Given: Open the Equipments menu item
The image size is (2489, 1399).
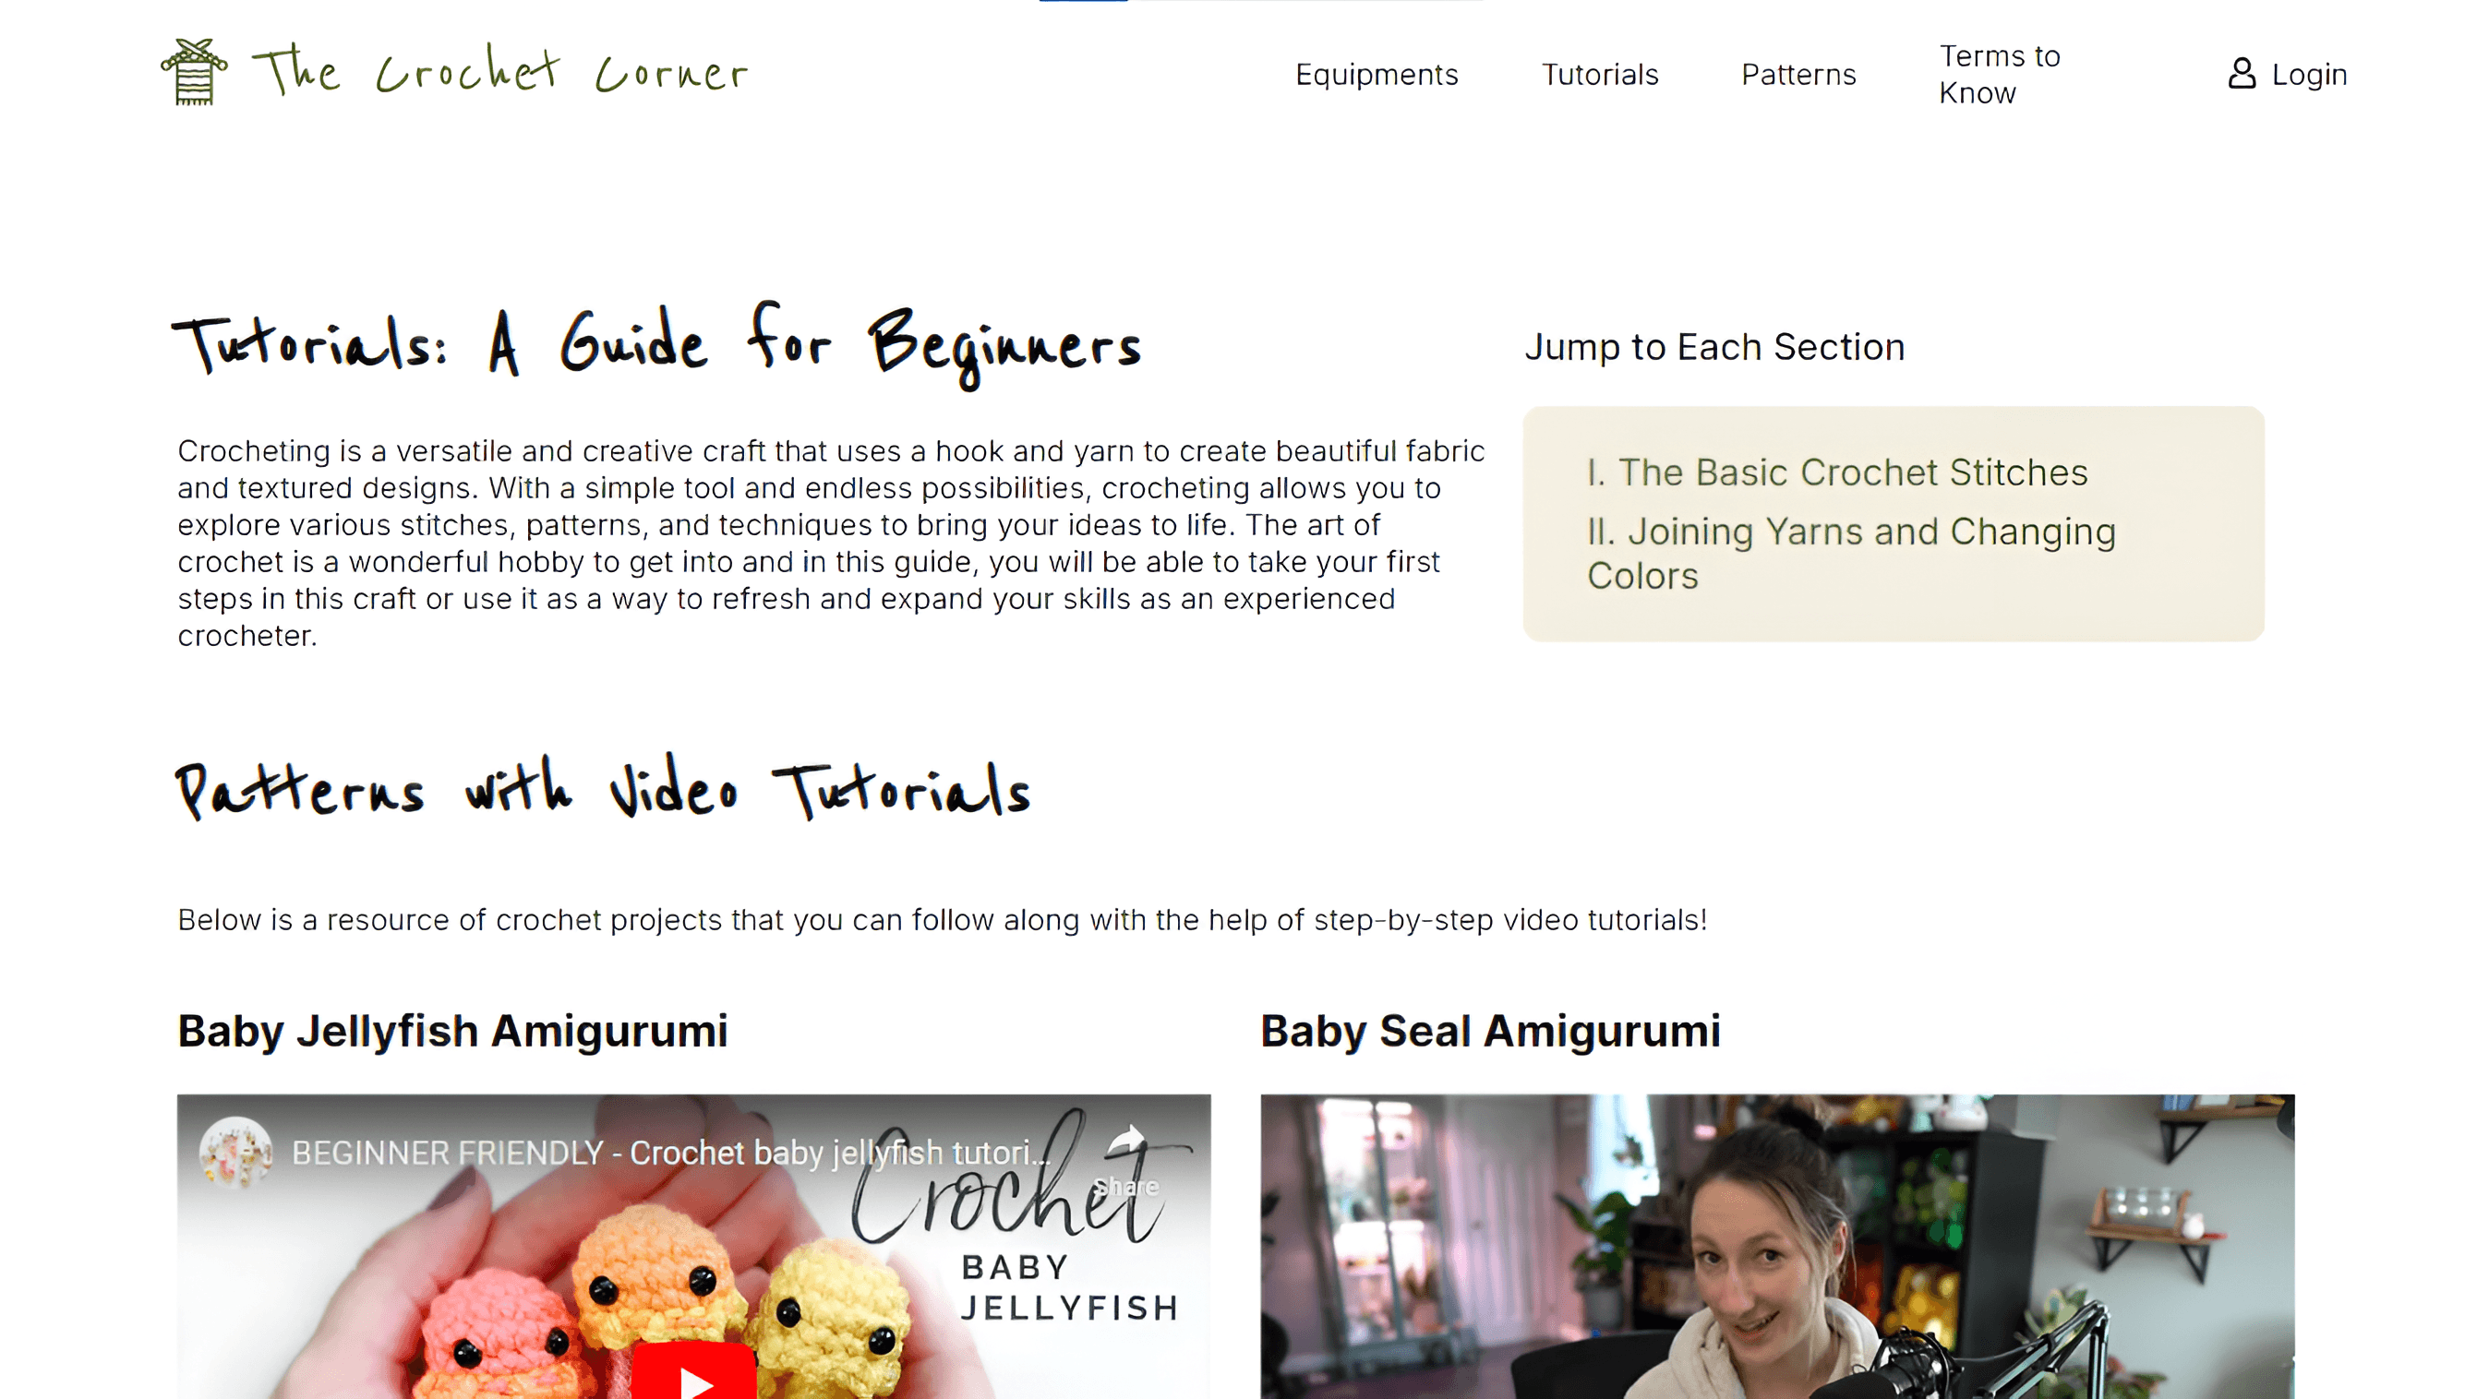Looking at the screenshot, I should point(1376,75).
